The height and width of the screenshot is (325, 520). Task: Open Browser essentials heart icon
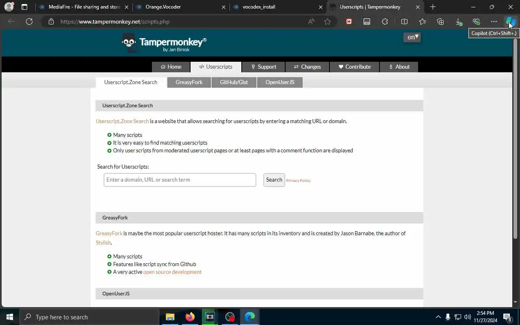(x=476, y=22)
